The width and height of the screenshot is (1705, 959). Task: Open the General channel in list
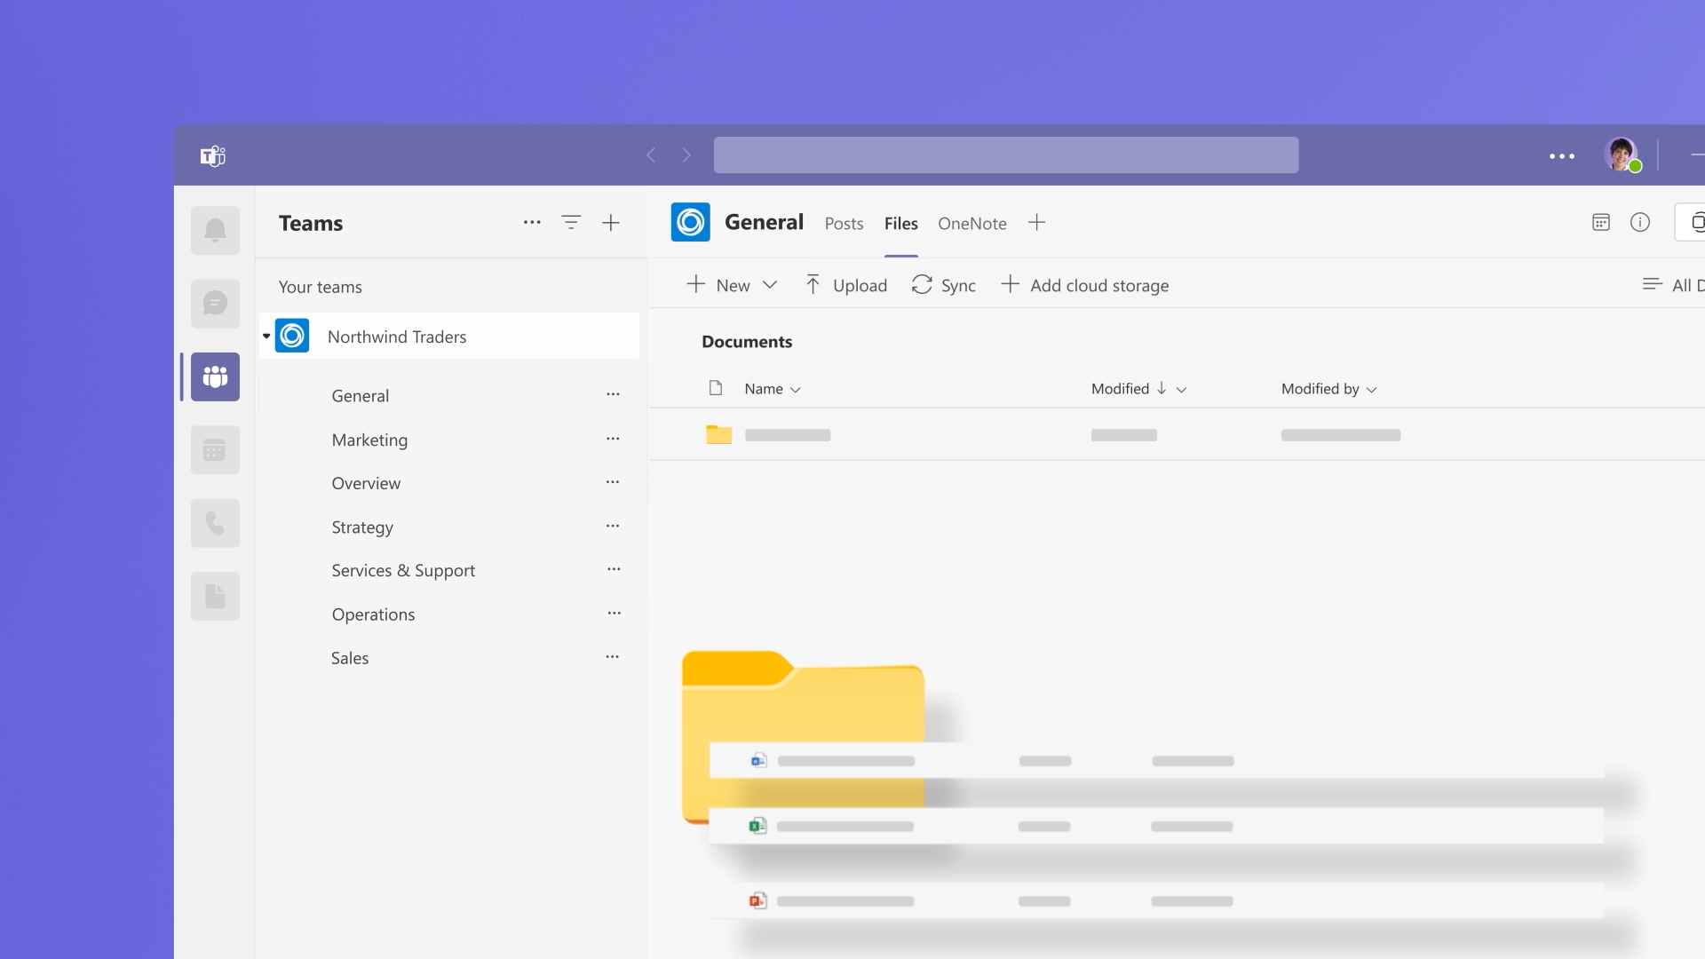(361, 396)
